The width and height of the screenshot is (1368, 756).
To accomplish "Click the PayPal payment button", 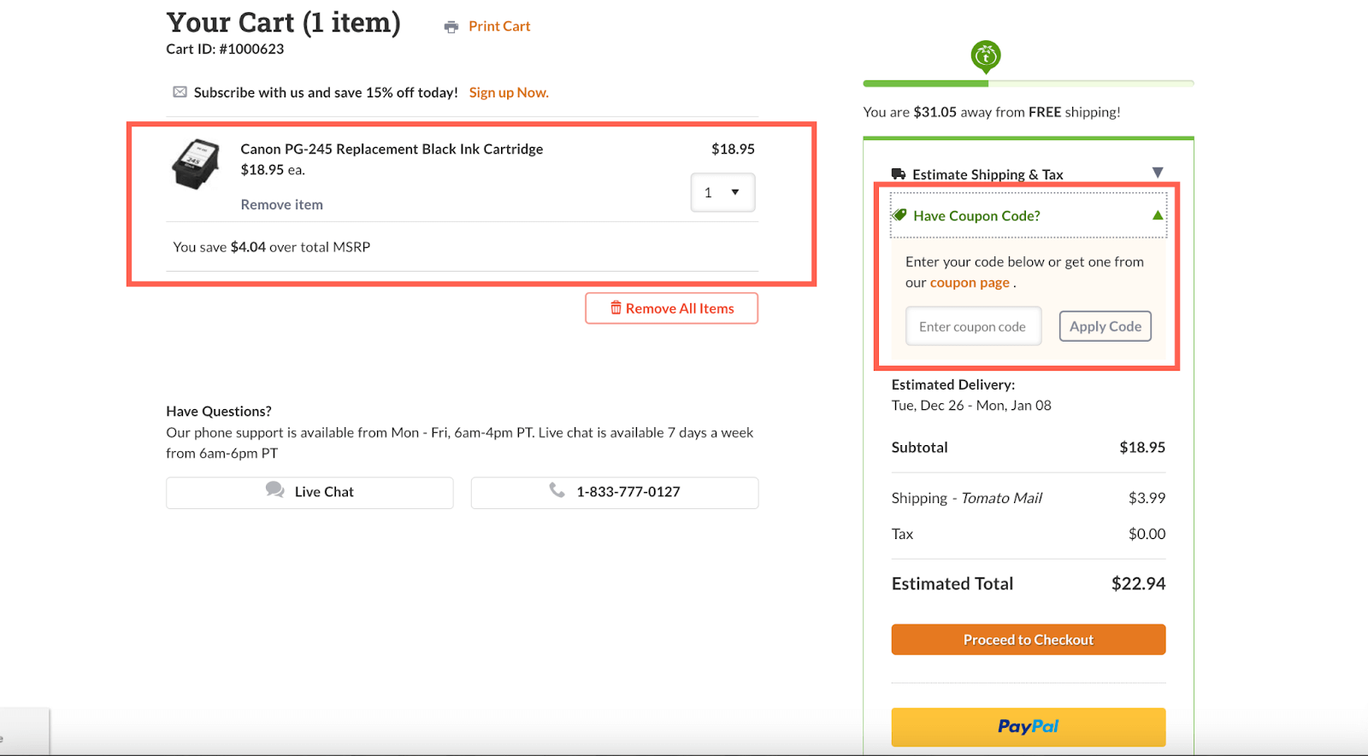I will click(x=1028, y=726).
